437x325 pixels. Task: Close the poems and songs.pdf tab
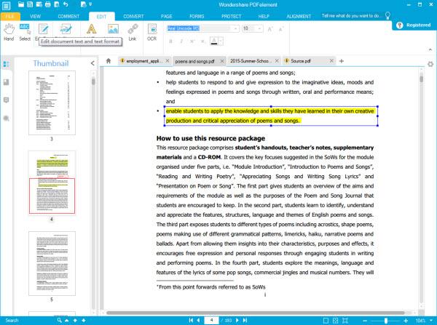point(222,61)
